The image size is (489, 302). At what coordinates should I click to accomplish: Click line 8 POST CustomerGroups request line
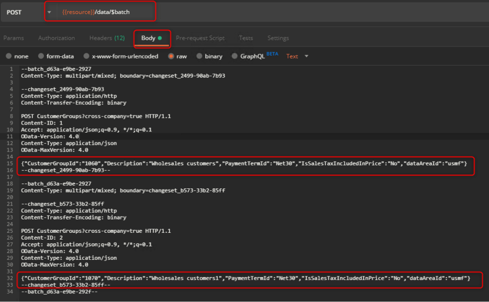click(x=95, y=116)
